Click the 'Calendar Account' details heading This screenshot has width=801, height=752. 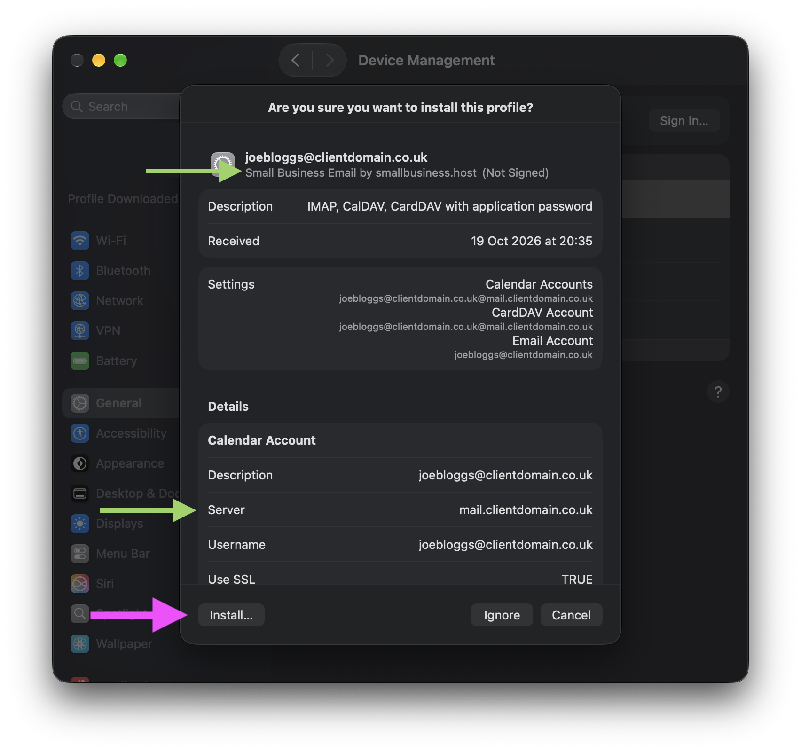261,440
